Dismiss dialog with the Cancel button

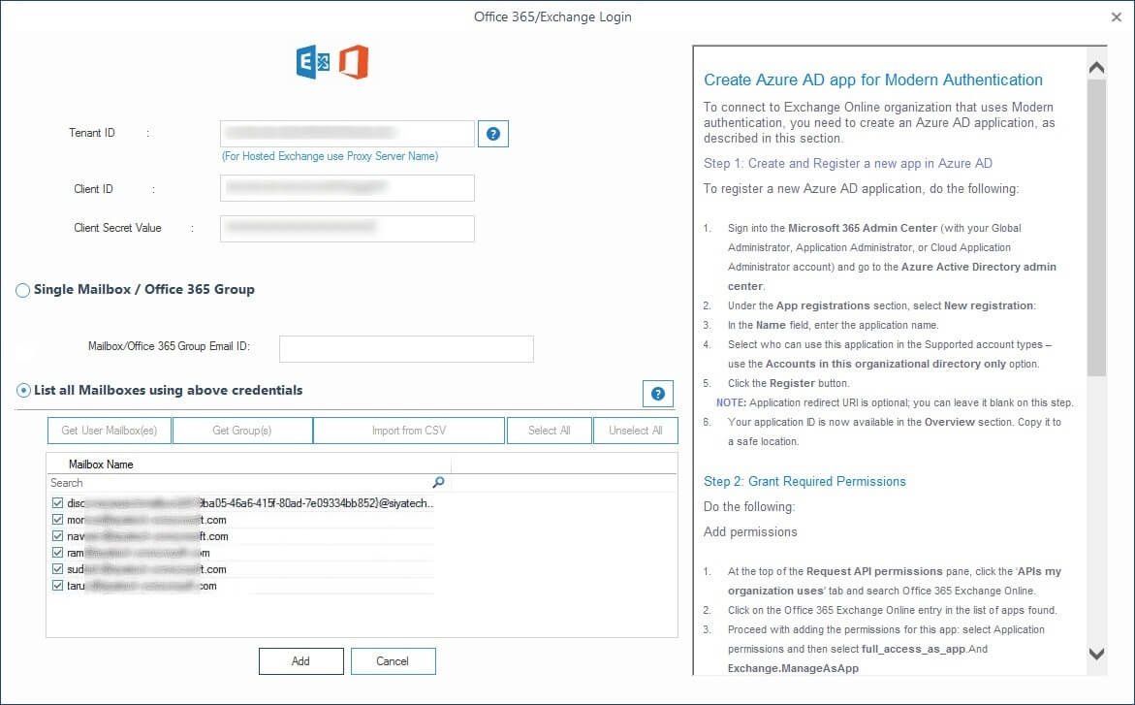(394, 660)
